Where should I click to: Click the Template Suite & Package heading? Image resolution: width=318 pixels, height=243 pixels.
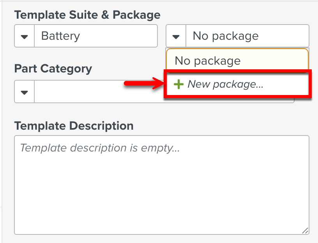(x=87, y=15)
